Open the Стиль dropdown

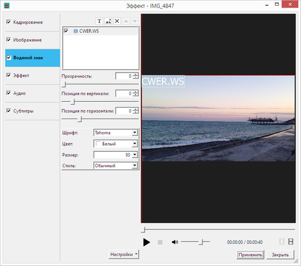134,165
